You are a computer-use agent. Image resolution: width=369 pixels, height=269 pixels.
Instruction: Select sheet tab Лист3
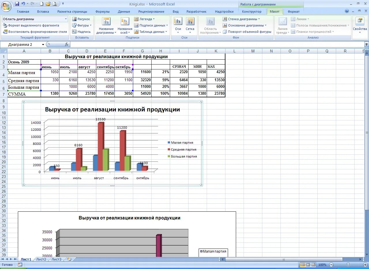click(x=56, y=259)
